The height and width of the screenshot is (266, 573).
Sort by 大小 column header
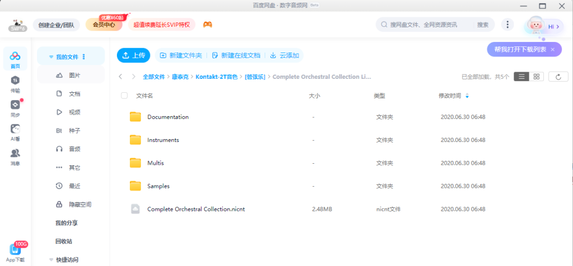(x=314, y=96)
